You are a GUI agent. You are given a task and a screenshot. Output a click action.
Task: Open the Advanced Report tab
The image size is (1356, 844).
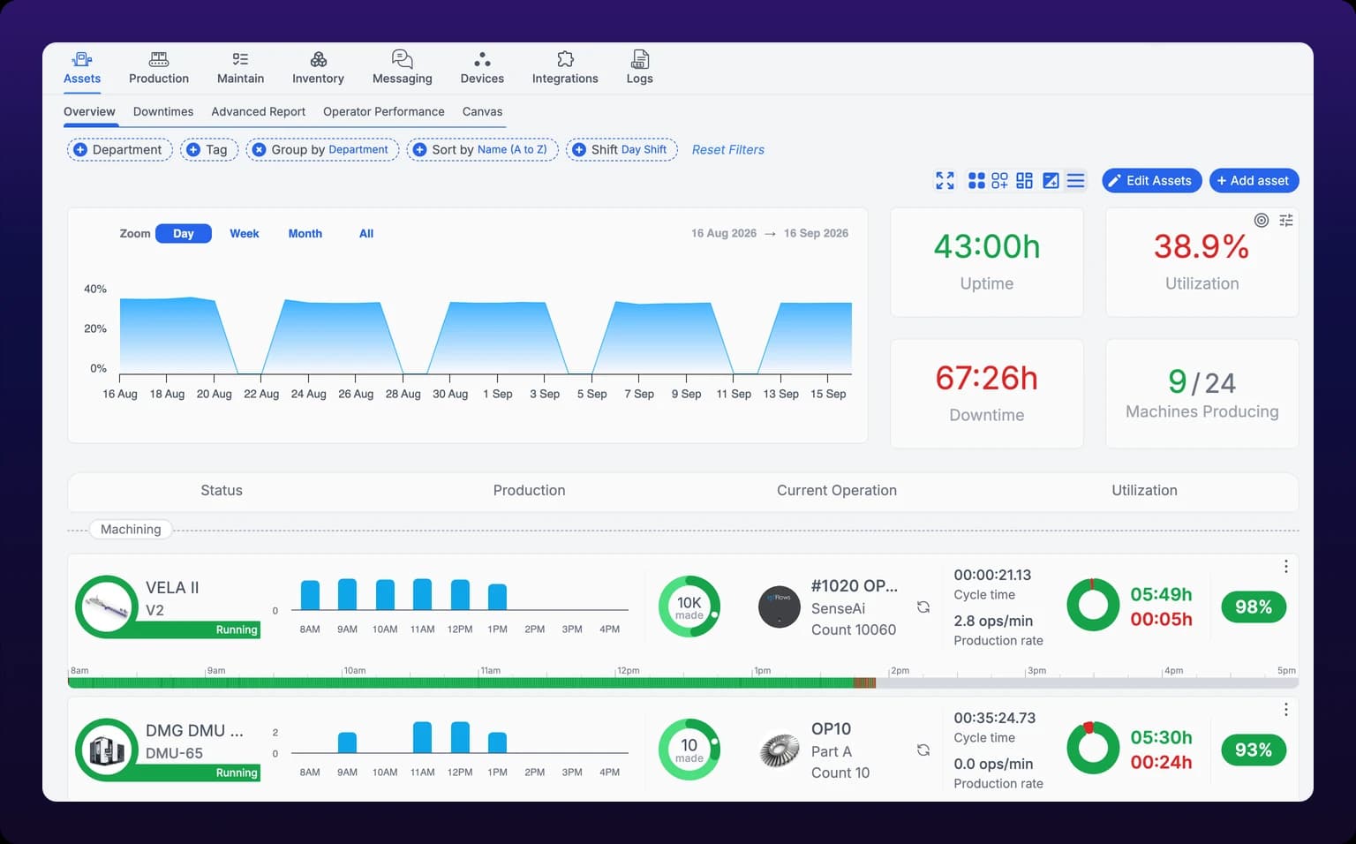tap(258, 111)
